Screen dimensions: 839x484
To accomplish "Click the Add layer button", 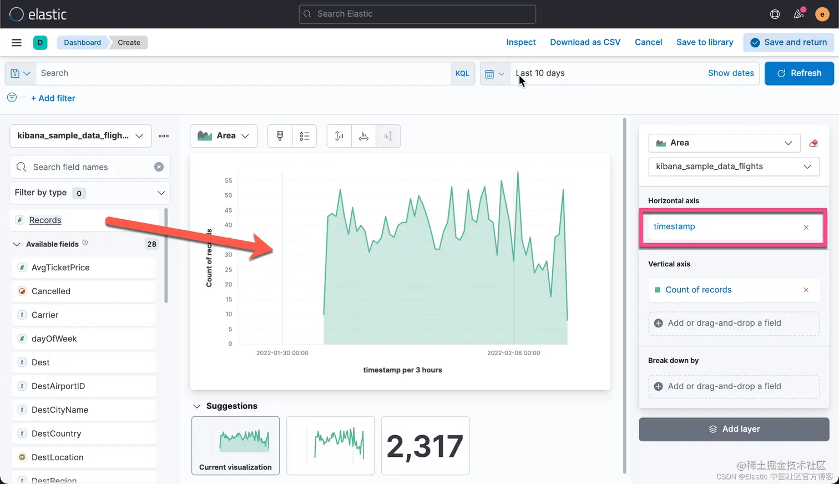I will tap(734, 429).
